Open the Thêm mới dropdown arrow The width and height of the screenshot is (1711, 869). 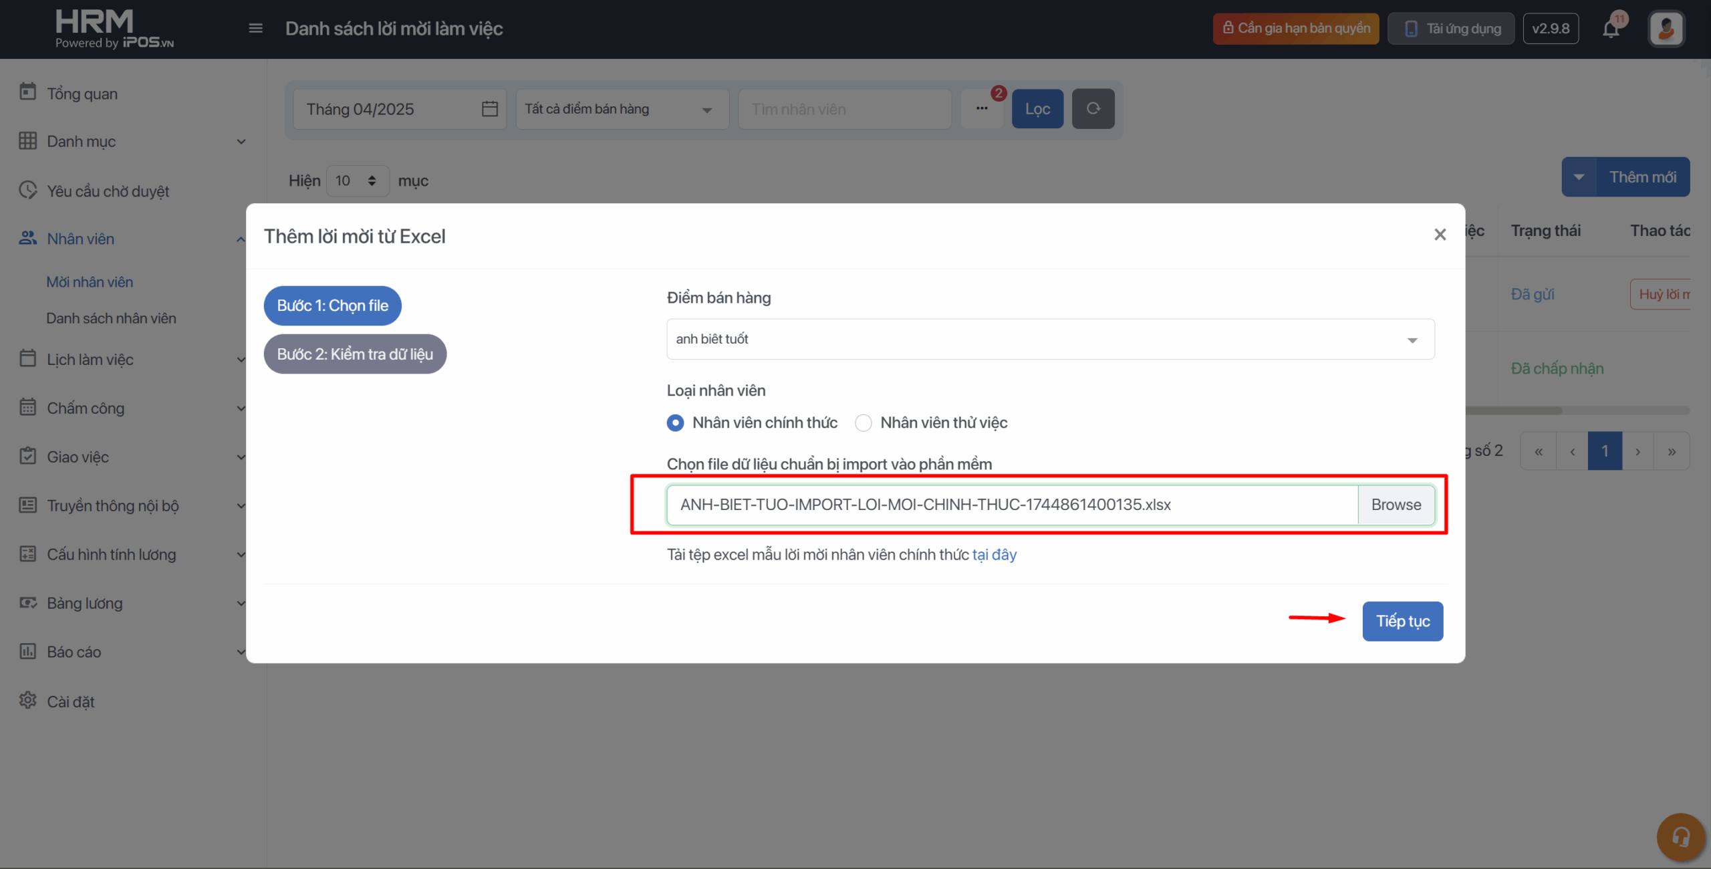[1579, 177]
